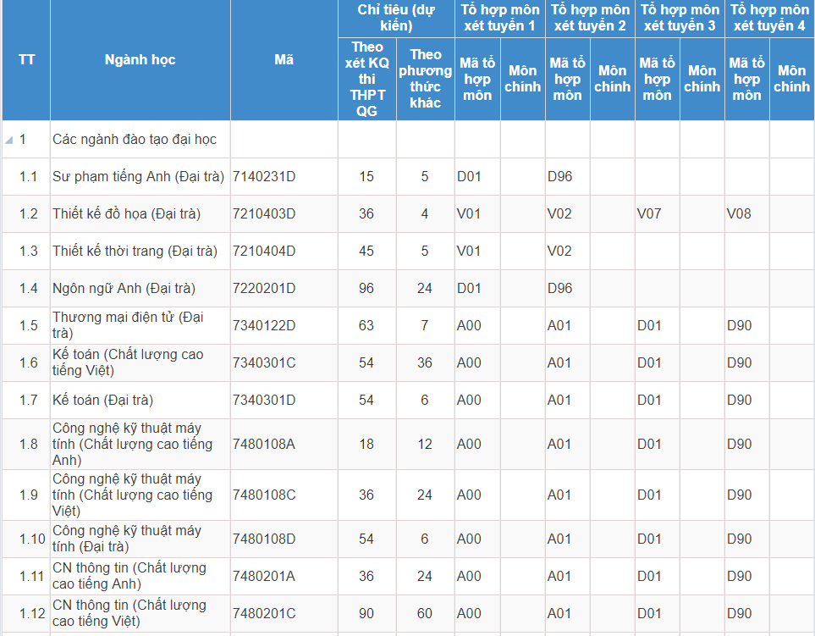Select 'Các ngành đào tạo đại học' row
Screen dimensions: 815x636
pos(135,140)
